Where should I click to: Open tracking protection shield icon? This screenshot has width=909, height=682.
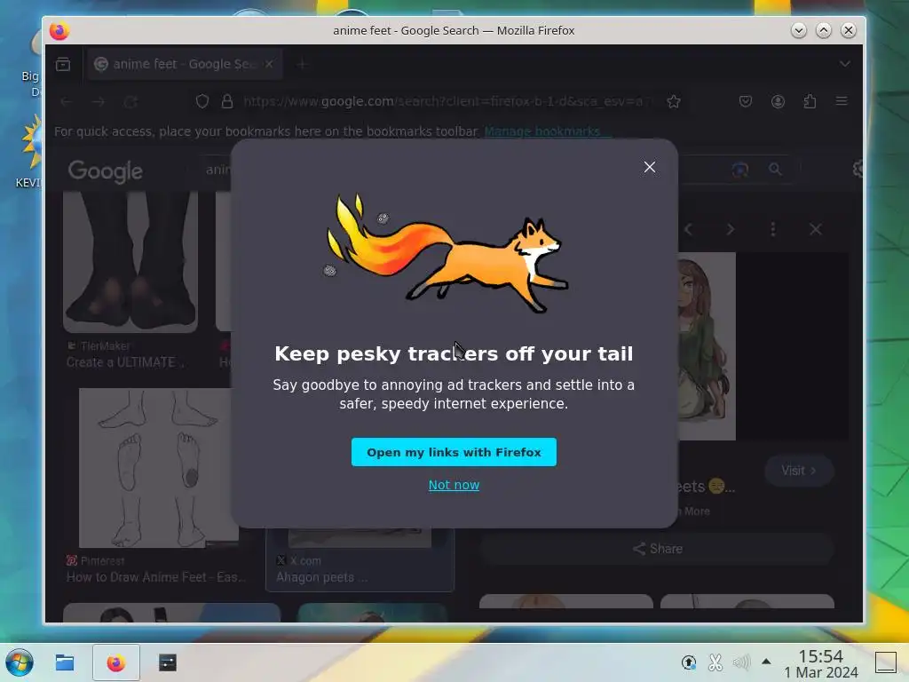pyautogui.click(x=202, y=101)
